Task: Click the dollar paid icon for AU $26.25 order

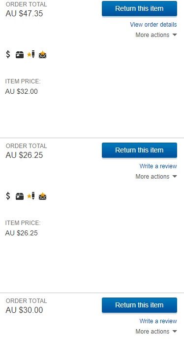Action: point(8,196)
